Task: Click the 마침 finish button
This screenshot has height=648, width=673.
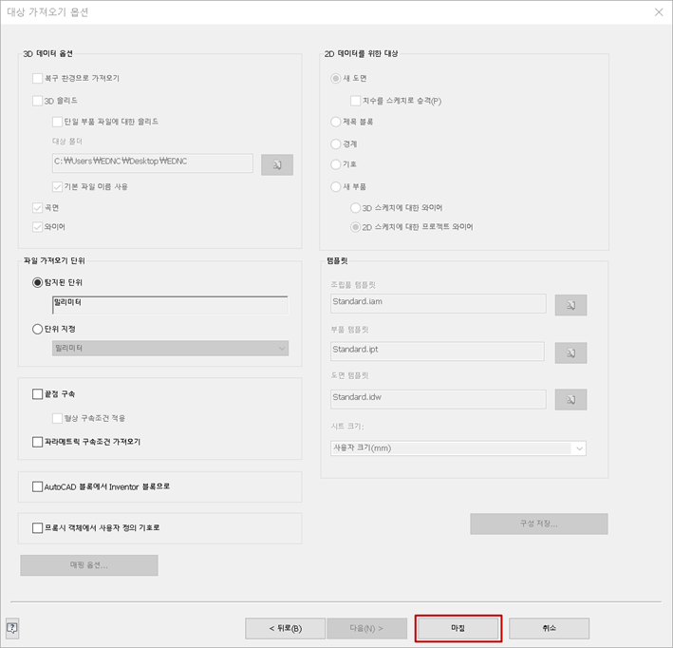Action: 458,629
